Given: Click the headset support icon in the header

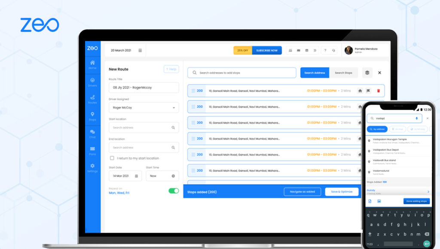Looking at the screenshot, I should click(333, 50).
